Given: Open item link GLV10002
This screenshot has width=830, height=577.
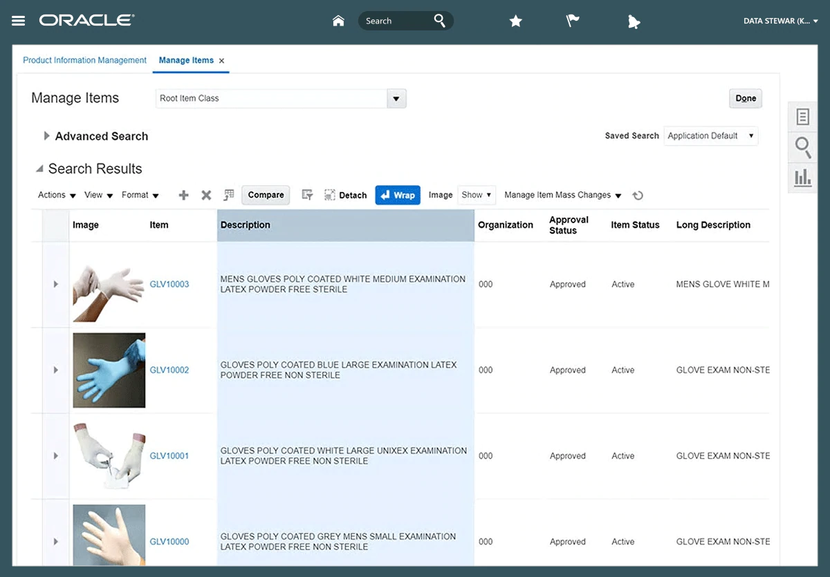Looking at the screenshot, I should click(x=169, y=370).
